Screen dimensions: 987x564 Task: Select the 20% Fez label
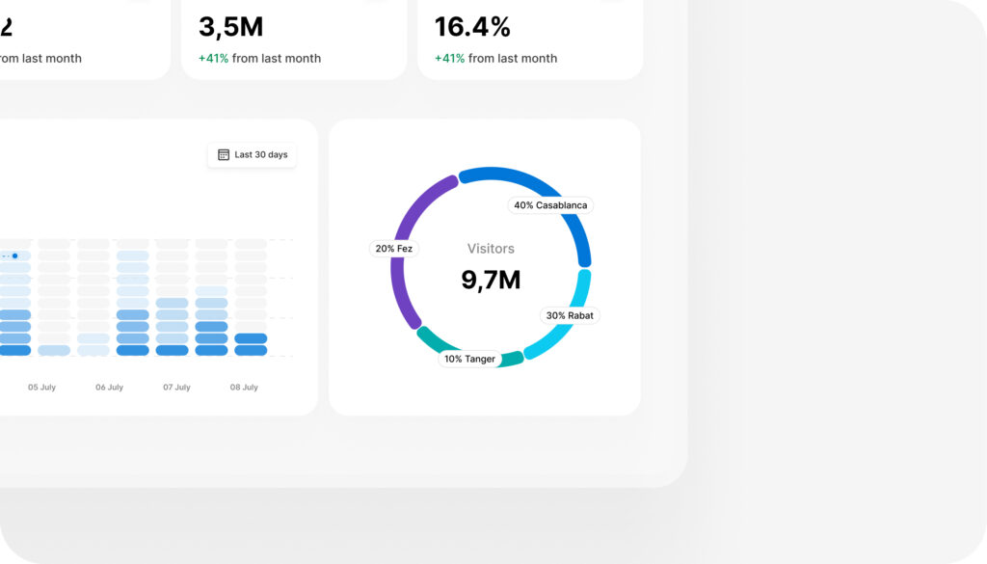coord(394,249)
